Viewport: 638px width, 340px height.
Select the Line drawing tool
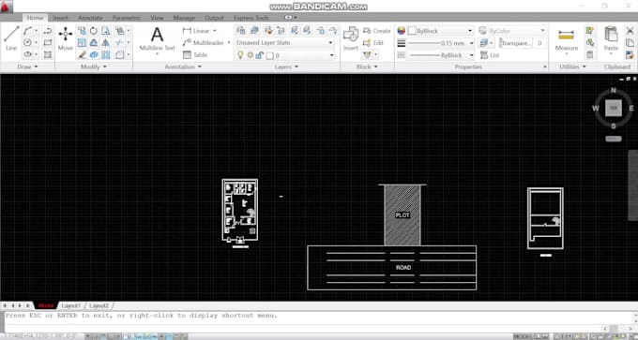pos(11,38)
